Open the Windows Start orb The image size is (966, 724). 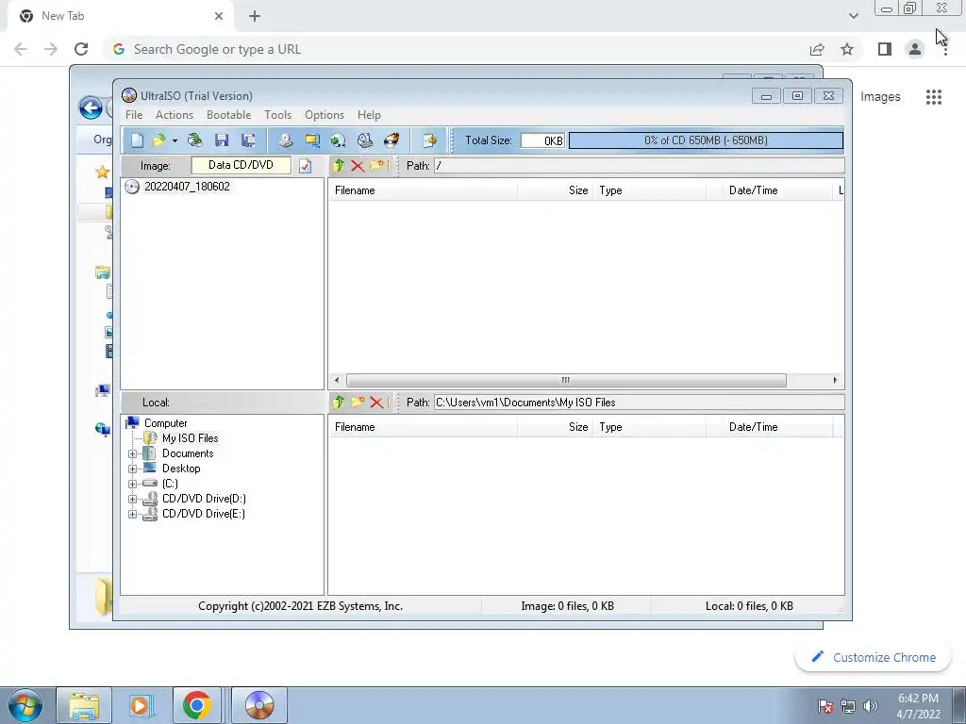click(25, 705)
